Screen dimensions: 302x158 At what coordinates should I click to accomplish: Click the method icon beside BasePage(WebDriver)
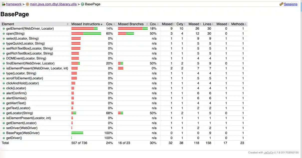coord(4,133)
